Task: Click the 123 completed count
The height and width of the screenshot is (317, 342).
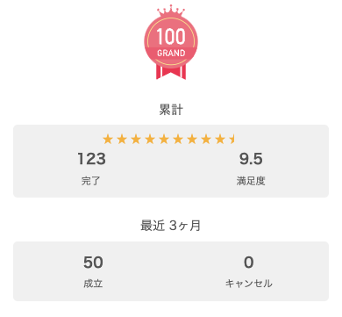Action: pyautogui.click(x=92, y=159)
